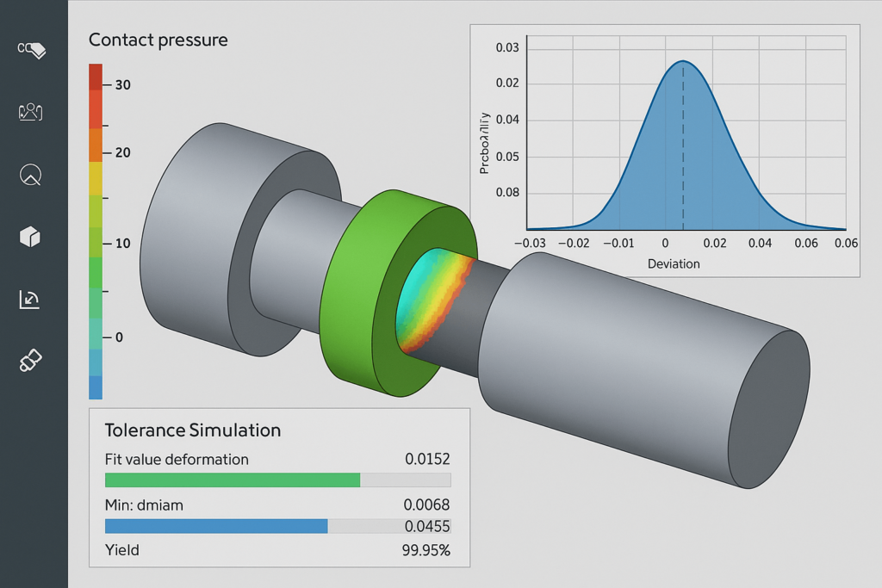882x588 pixels.
Task: Open the chart analysis icon in sidebar
Action: tap(30, 299)
